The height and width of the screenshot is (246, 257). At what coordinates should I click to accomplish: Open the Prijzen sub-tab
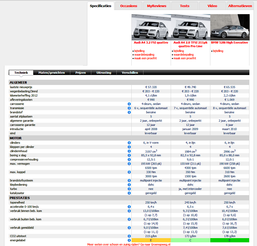point(81,73)
